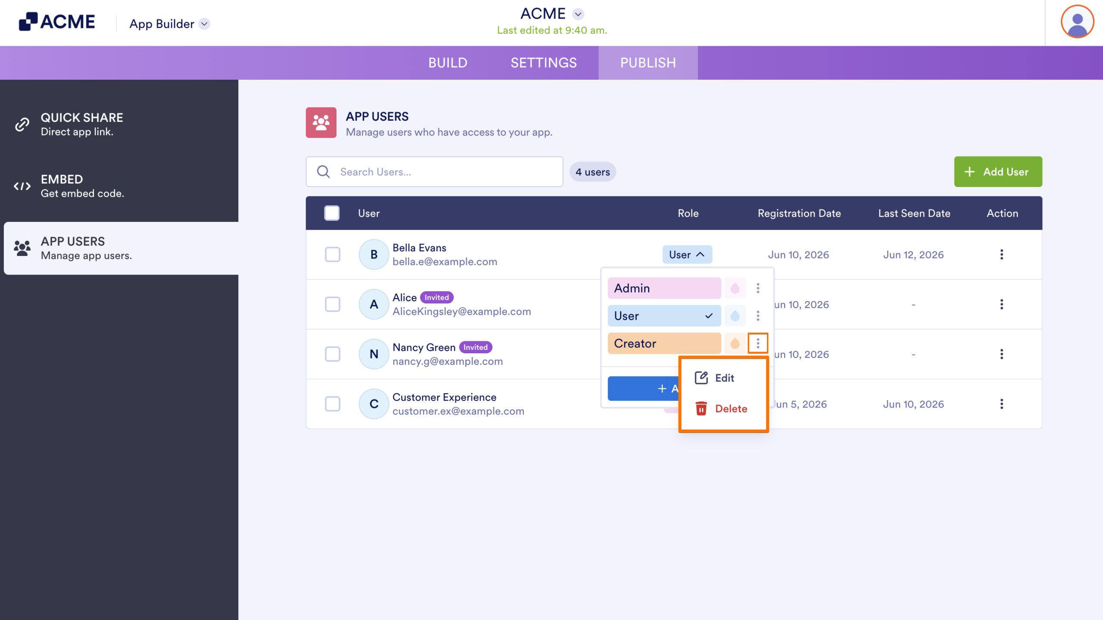
Task: Select Bella Evans row checkbox
Action: pyautogui.click(x=333, y=254)
